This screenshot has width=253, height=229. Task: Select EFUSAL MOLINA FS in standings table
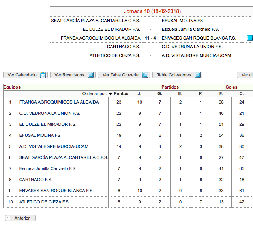tap(39, 135)
